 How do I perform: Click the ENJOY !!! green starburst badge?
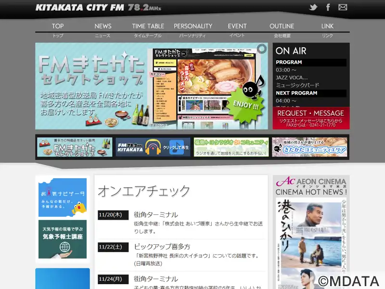245,105
